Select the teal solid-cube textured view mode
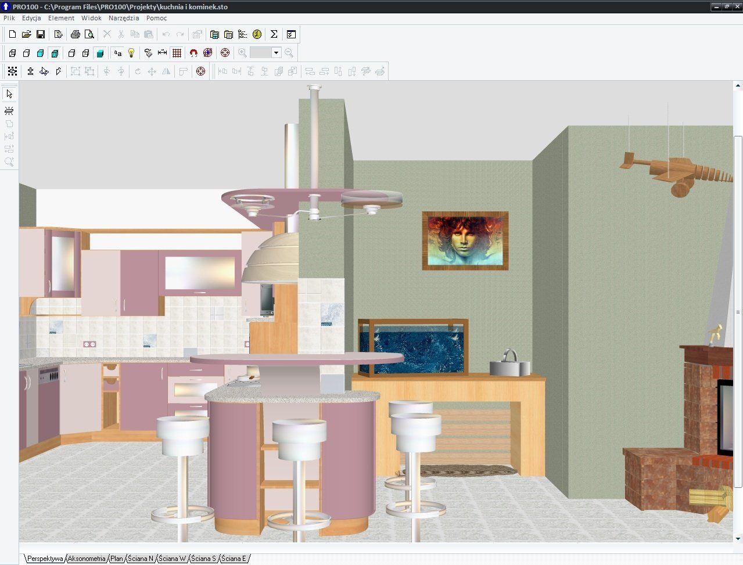Screen dimensions: 743x565 coord(100,53)
